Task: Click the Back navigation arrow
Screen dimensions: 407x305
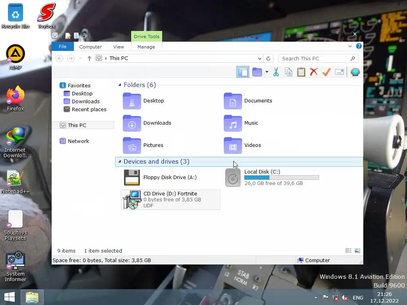Action: pyautogui.click(x=60, y=58)
